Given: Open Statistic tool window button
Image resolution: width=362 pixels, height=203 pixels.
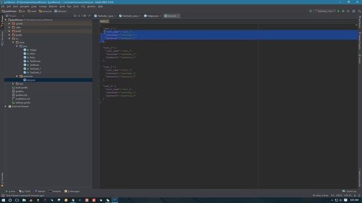Looking at the screenshot, I should pos(40,191).
